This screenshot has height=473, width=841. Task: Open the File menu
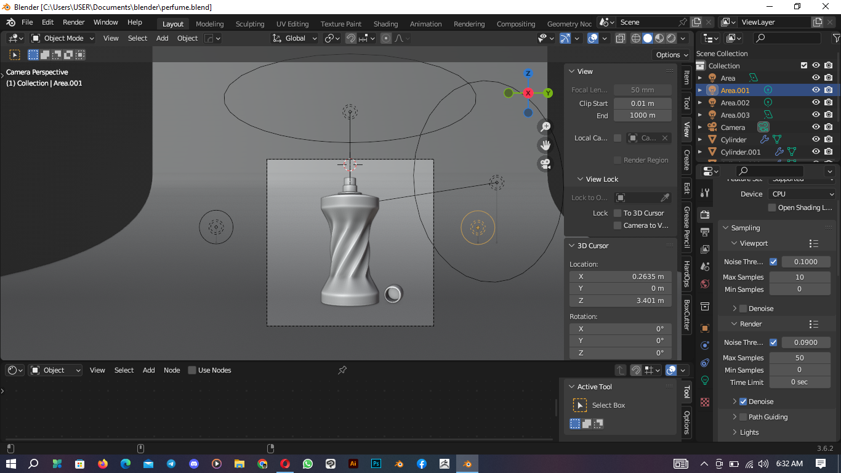(x=27, y=22)
